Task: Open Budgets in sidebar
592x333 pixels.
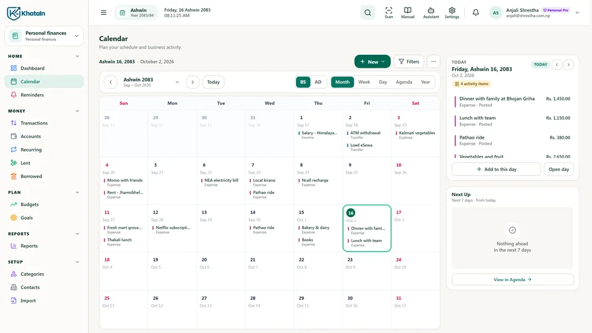Action: (44, 204)
